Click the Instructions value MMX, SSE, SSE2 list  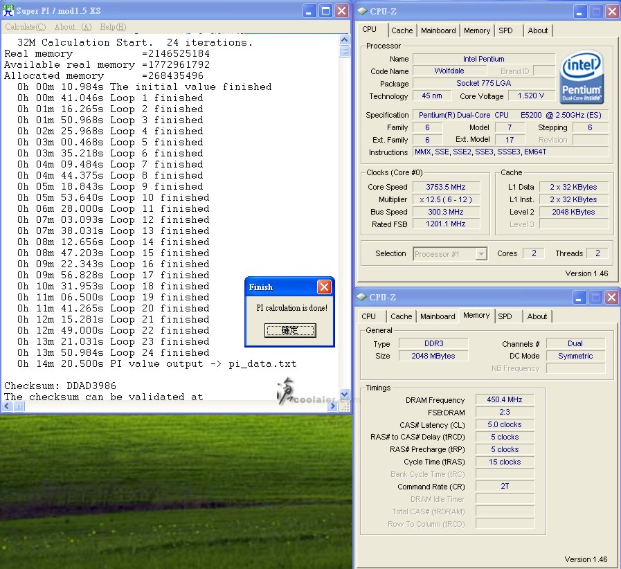[x=510, y=152]
